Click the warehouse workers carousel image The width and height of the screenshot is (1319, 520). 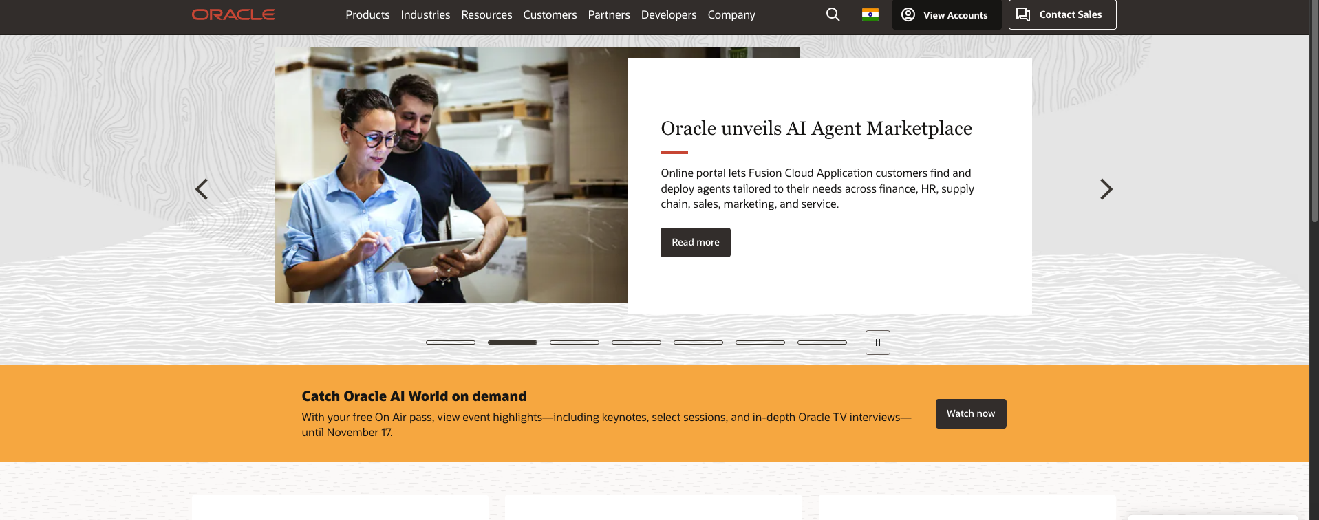[451, 175]
